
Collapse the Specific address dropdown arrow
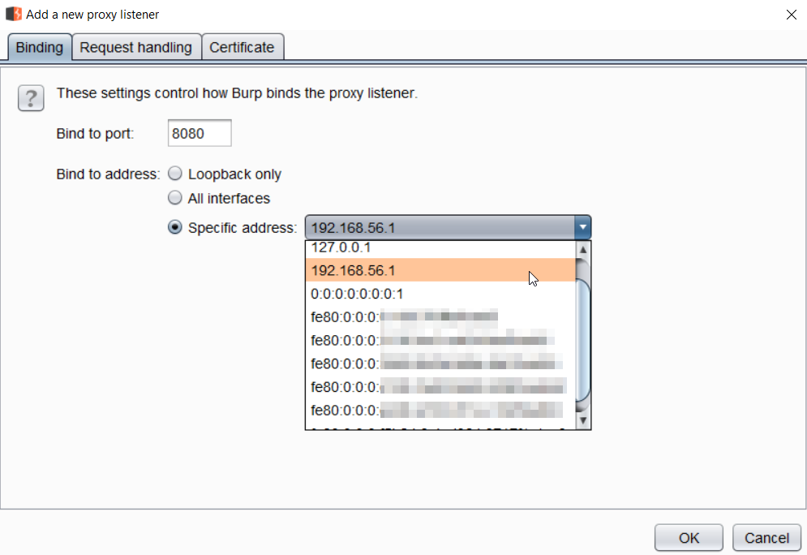(x=582, y=227)
